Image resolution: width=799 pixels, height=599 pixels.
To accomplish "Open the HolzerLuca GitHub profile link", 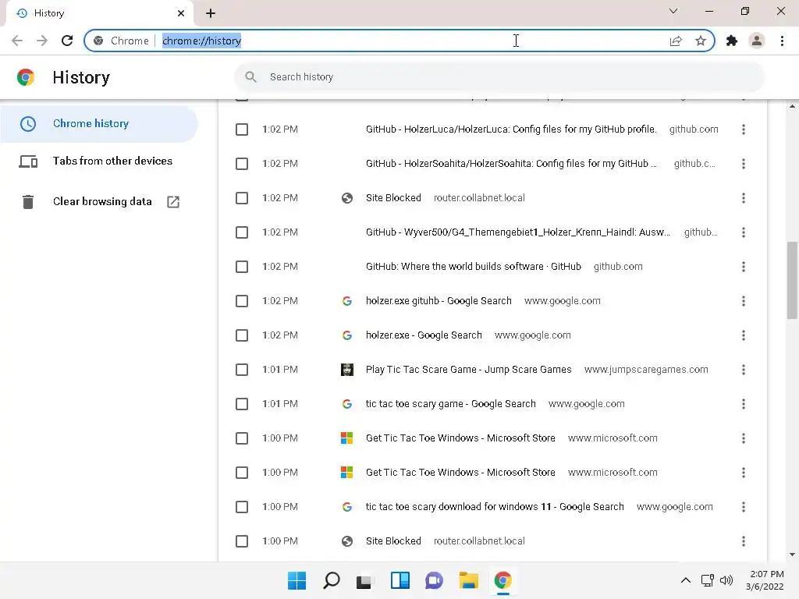I will point(511,129).
